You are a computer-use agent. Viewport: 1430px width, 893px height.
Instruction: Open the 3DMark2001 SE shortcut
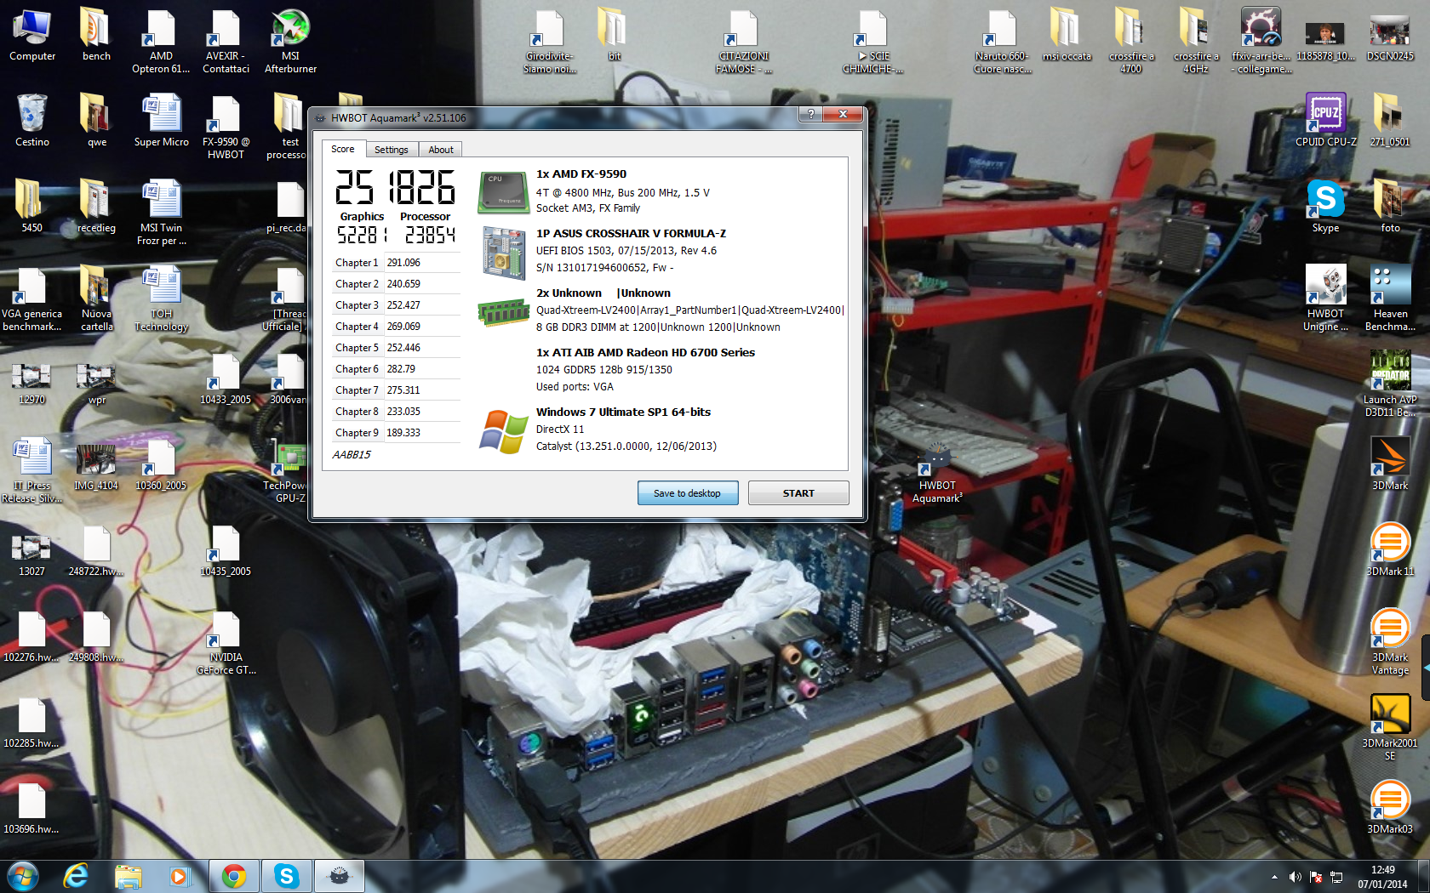(x=1390, y=728)
